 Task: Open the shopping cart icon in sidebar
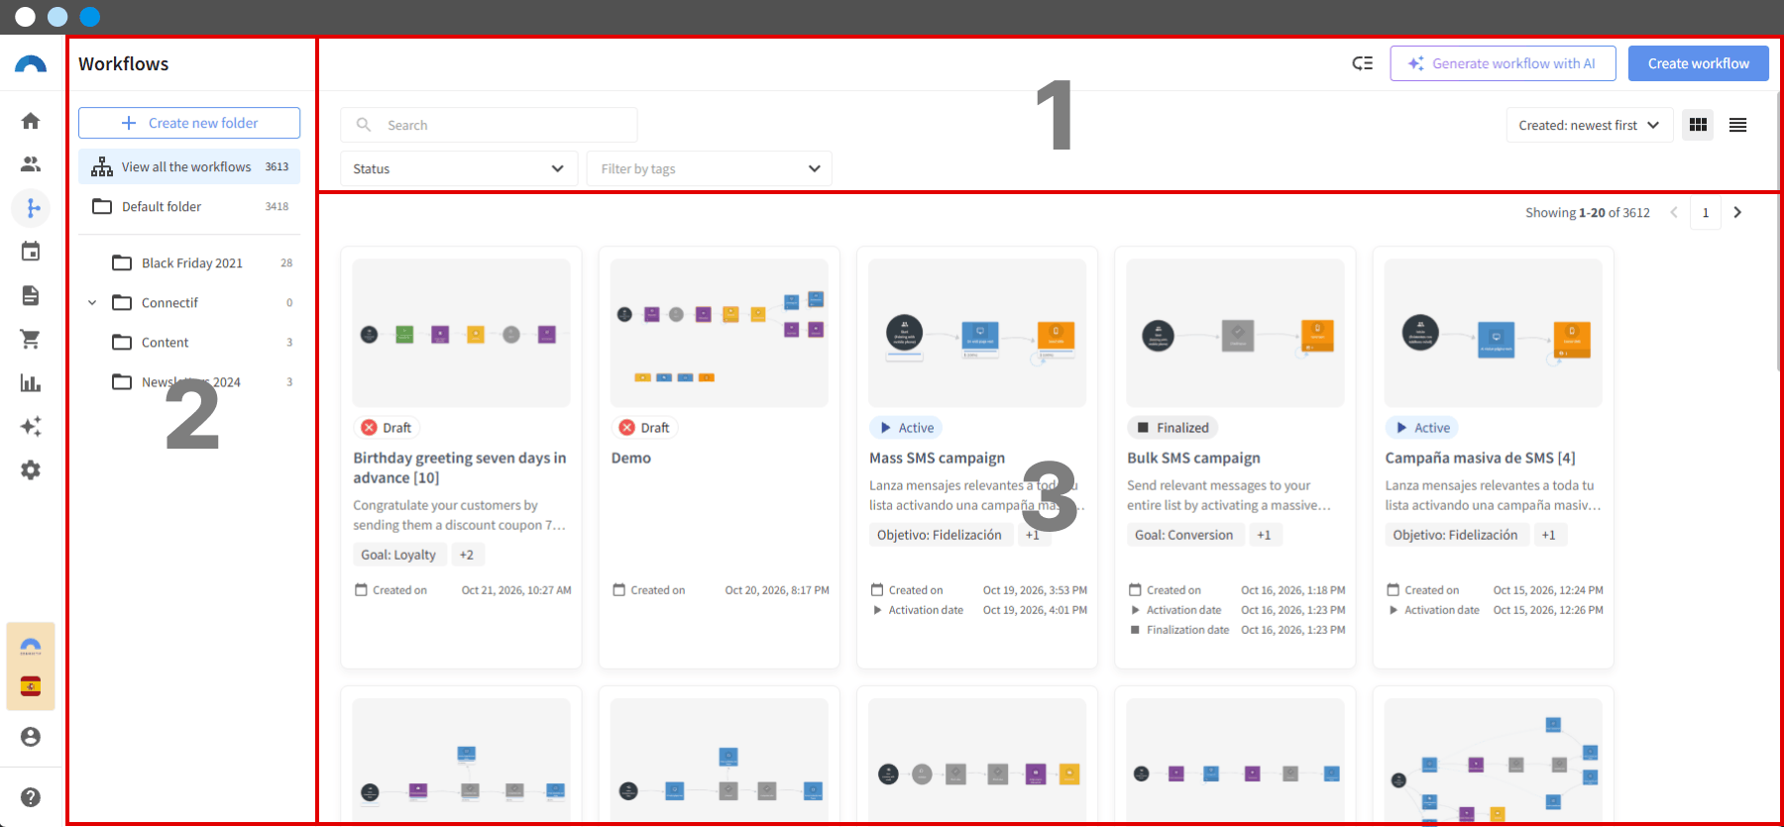click(31, 339)
